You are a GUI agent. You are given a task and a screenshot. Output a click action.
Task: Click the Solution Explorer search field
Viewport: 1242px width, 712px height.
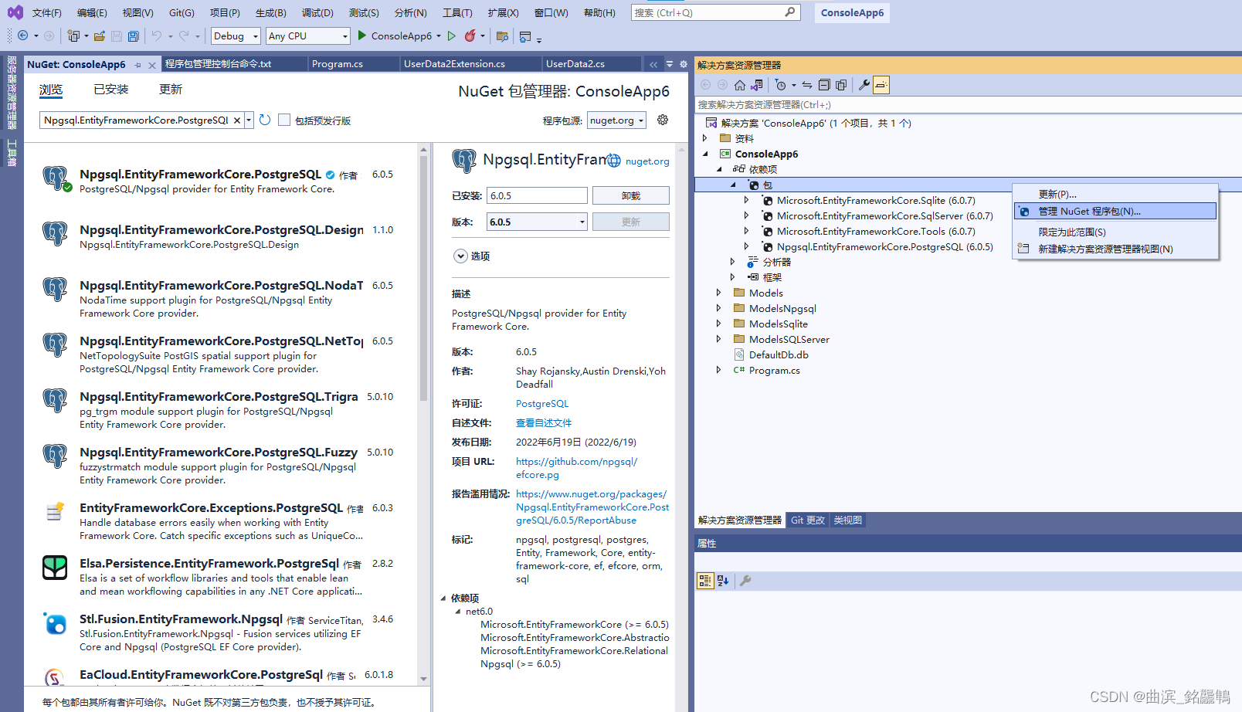click(969, 105)
